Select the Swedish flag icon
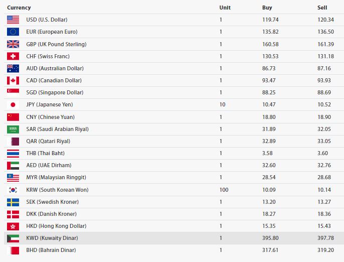Viewport: 344px width, 262px height. 13,202
